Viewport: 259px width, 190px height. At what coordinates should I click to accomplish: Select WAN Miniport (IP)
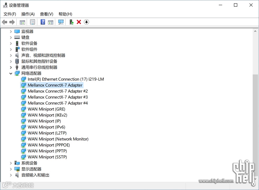tap(44, 121)
